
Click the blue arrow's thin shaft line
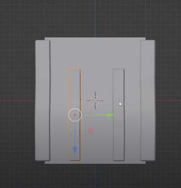click(x=75, y=134)
